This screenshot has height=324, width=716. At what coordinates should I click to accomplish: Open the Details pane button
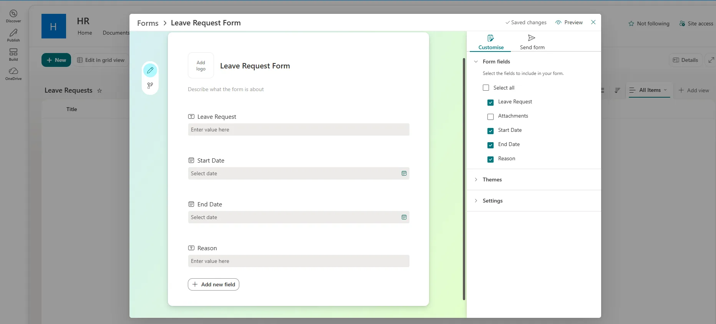pos(686,60)
